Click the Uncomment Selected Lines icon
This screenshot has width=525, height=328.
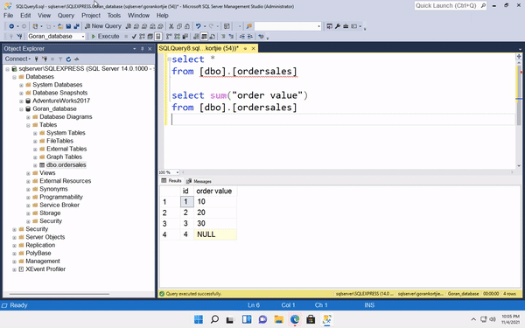231,36
